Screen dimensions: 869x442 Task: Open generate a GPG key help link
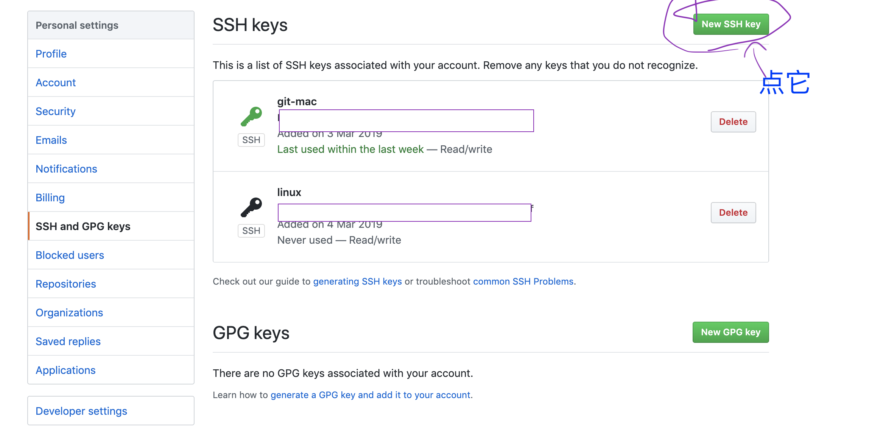click(371, 395)
